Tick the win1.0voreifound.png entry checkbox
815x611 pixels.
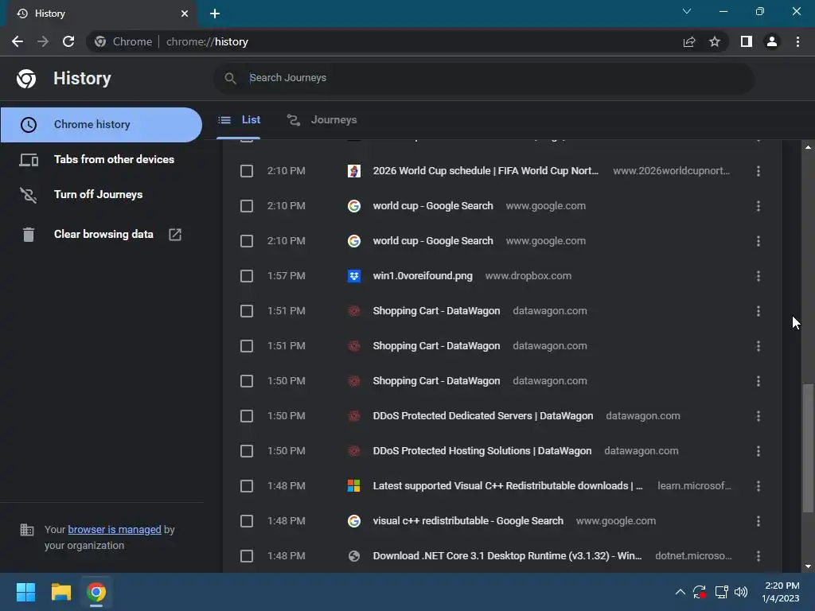[247, 276]
